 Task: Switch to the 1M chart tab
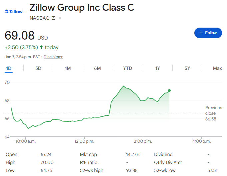click(68, 68)
